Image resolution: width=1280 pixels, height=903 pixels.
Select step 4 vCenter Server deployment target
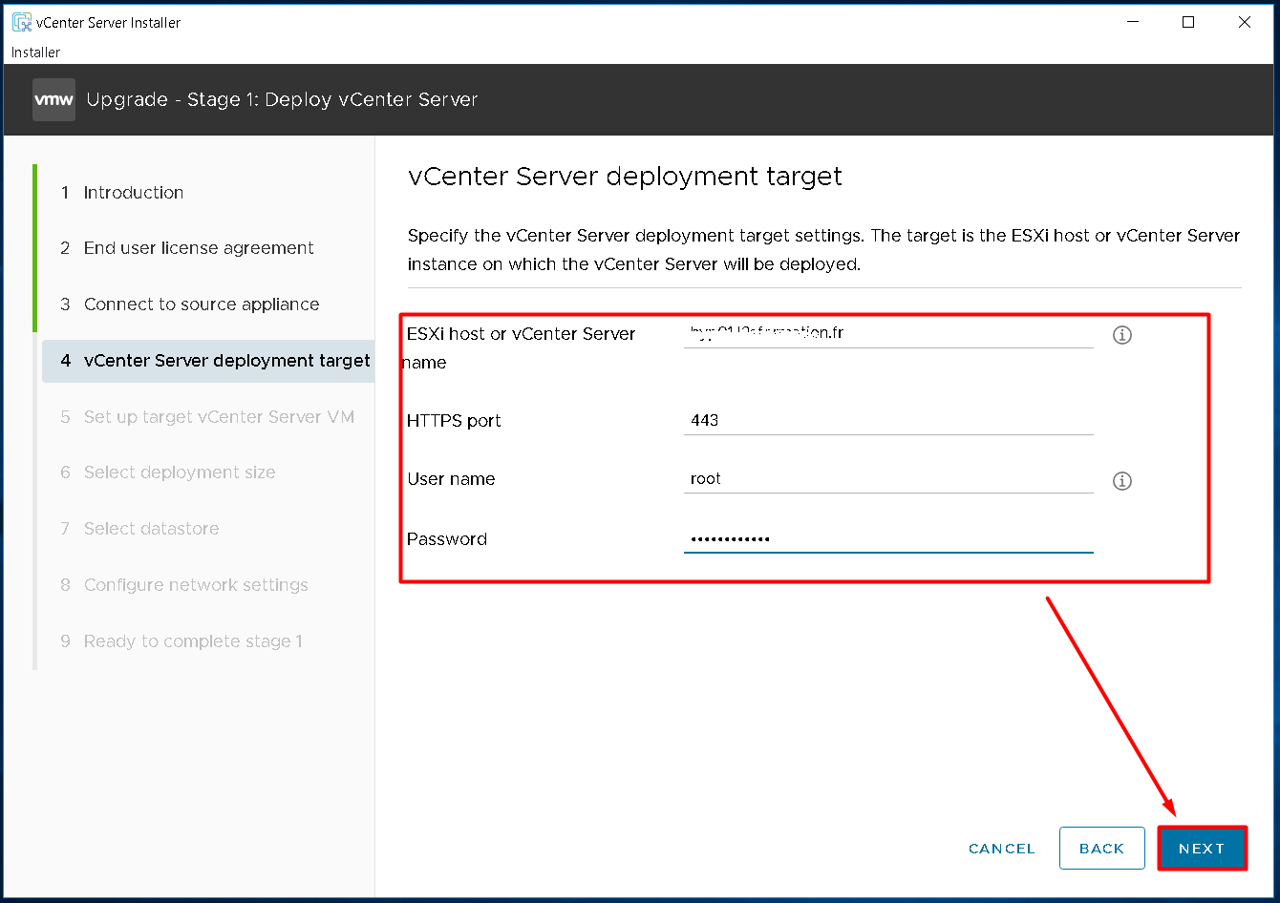point(208,361)
